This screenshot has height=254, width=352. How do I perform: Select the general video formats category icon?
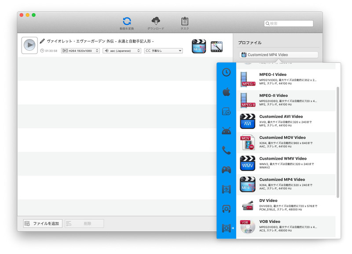point(226,228)
